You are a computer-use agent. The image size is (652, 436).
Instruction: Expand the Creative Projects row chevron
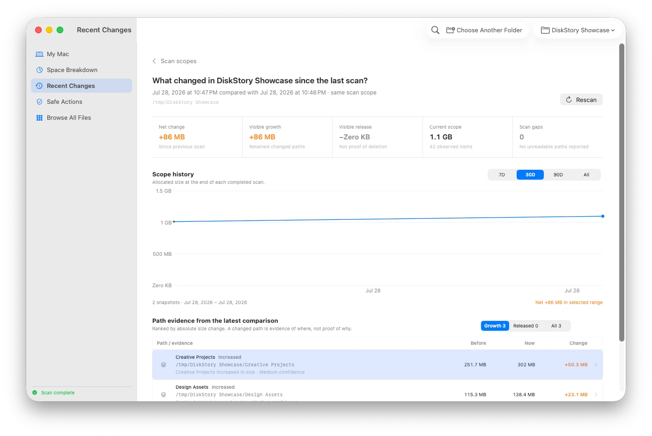click(x=596, y=365)
